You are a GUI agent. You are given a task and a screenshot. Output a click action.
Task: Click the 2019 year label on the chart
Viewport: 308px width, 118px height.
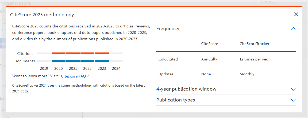coord(44,68)
